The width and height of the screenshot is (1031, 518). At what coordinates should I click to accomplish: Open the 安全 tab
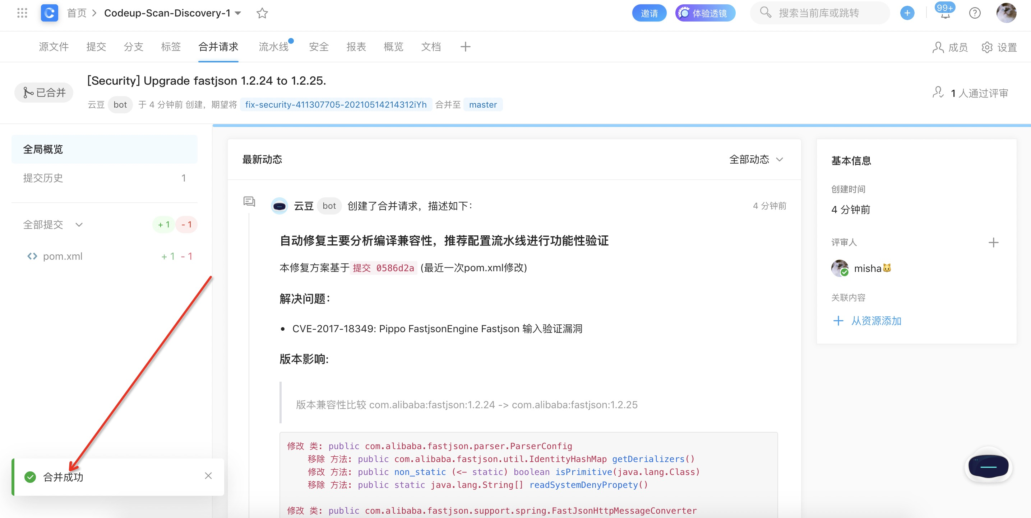pos(319,47)
